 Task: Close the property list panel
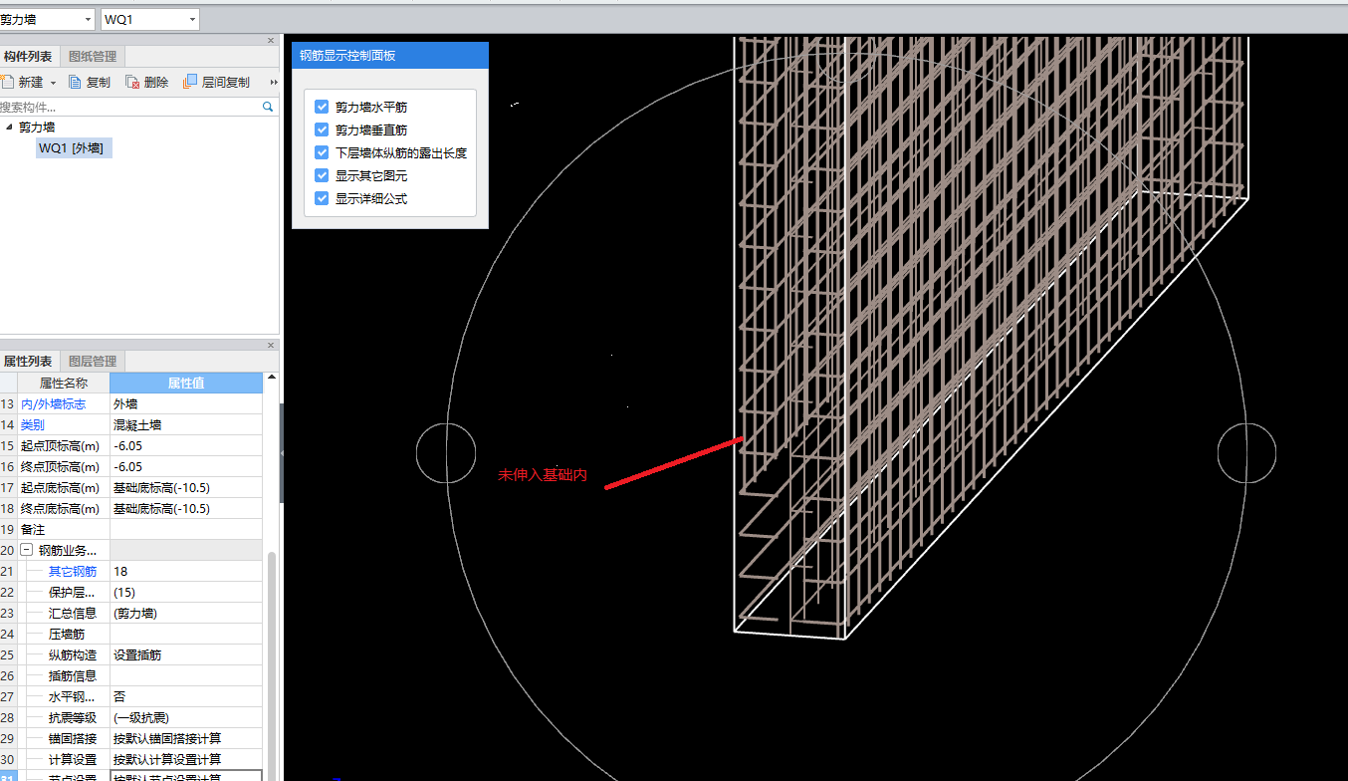click(271, 345)
